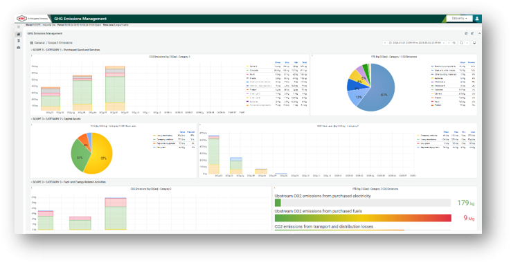Open YTD Category 3 CO2 Emissions panel title menu
This screenshot has width=511, height=263.
point(375,189)
